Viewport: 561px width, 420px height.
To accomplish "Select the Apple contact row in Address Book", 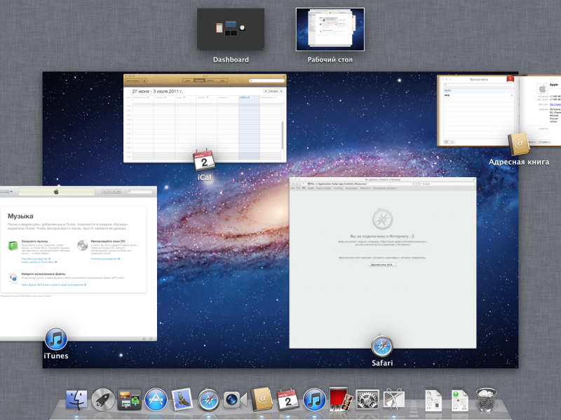I will [478, 91].
